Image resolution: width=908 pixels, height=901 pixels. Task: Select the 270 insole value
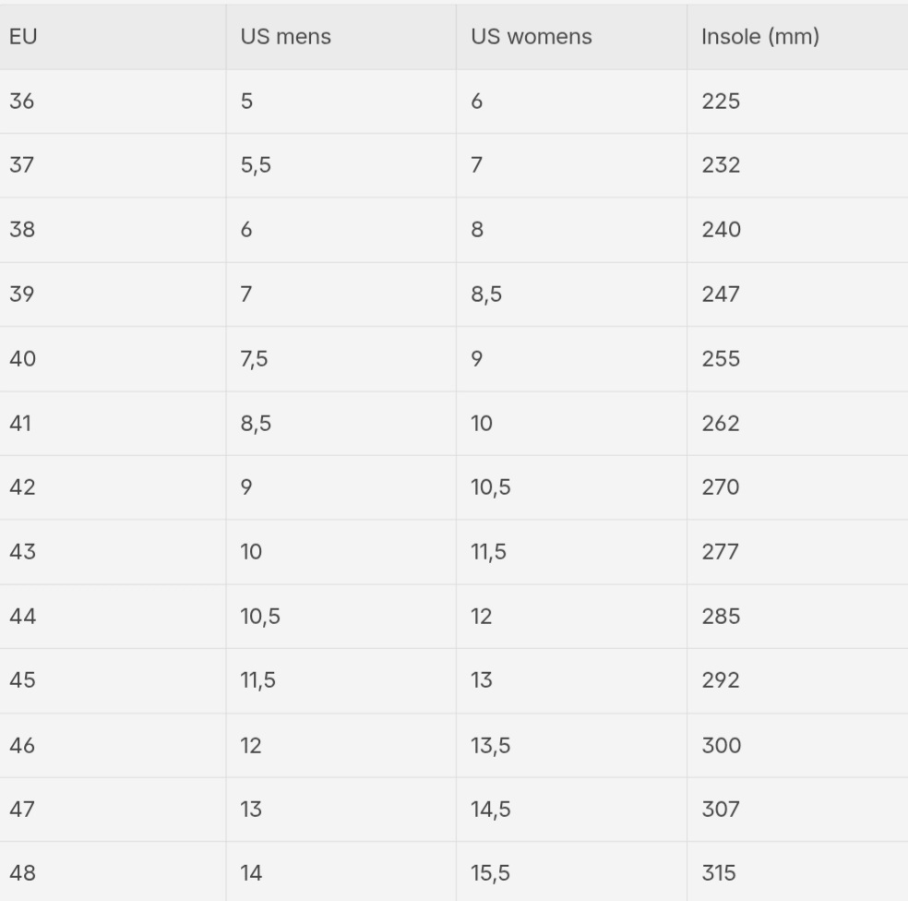(720, 487)
